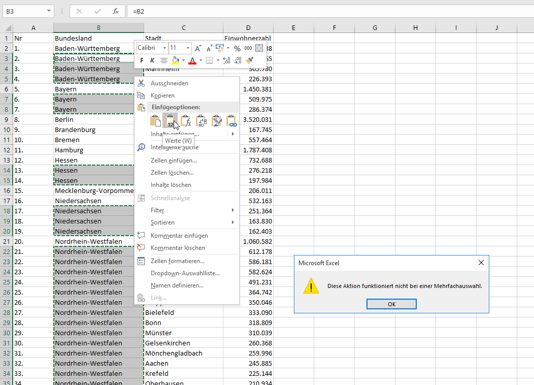The width and height of the screenshot is (534, 385).
Task: Click the insert function fx button
Action: (x=116, y=11)
